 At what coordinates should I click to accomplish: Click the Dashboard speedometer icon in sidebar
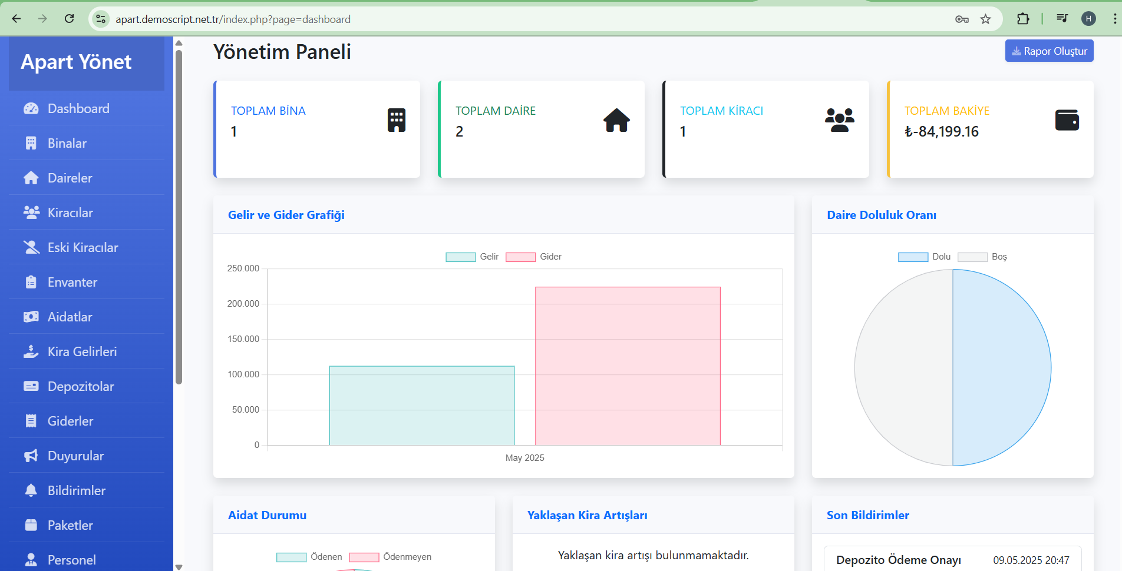click(x=31, y=109)
